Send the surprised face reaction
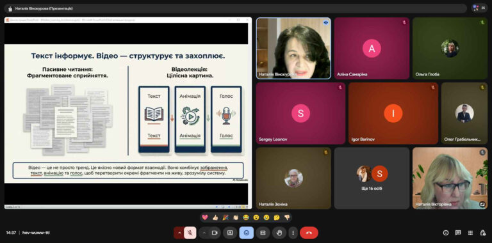Screen dimensions: 492x243 pos(256,217)
